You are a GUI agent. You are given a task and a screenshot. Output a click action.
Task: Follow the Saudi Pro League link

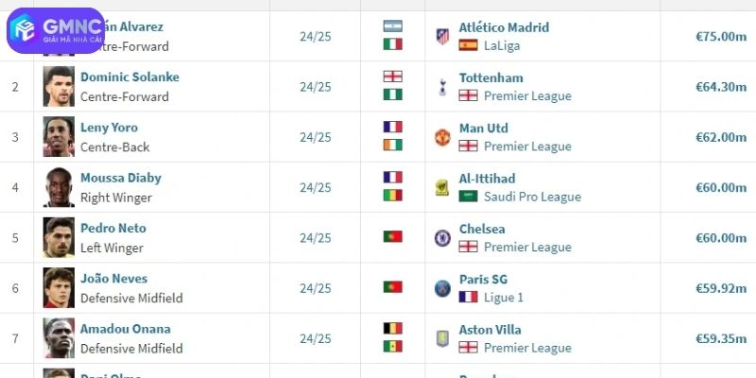click(x=532, y=197)
